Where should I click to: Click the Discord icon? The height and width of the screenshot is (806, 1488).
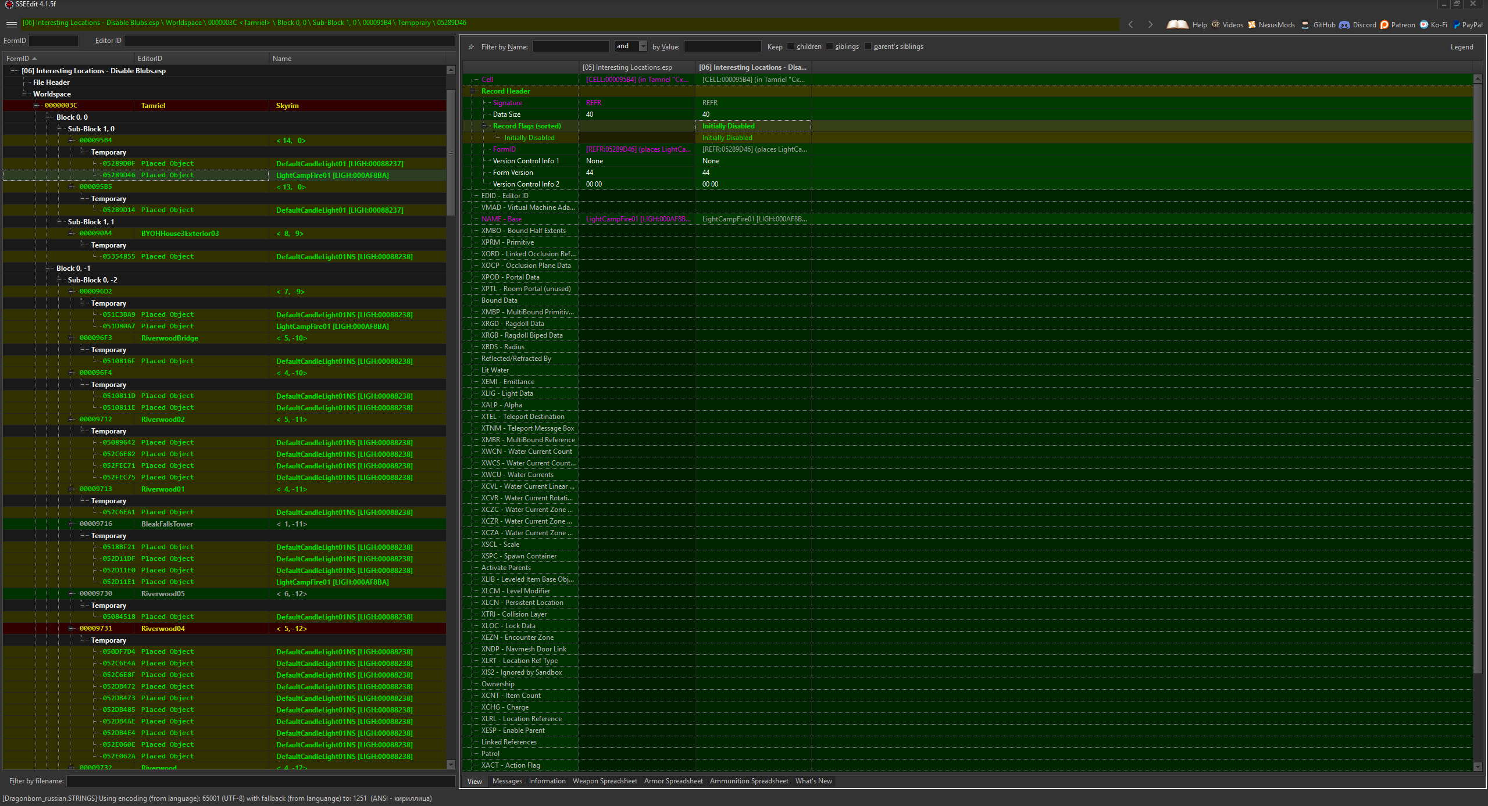1344,24
